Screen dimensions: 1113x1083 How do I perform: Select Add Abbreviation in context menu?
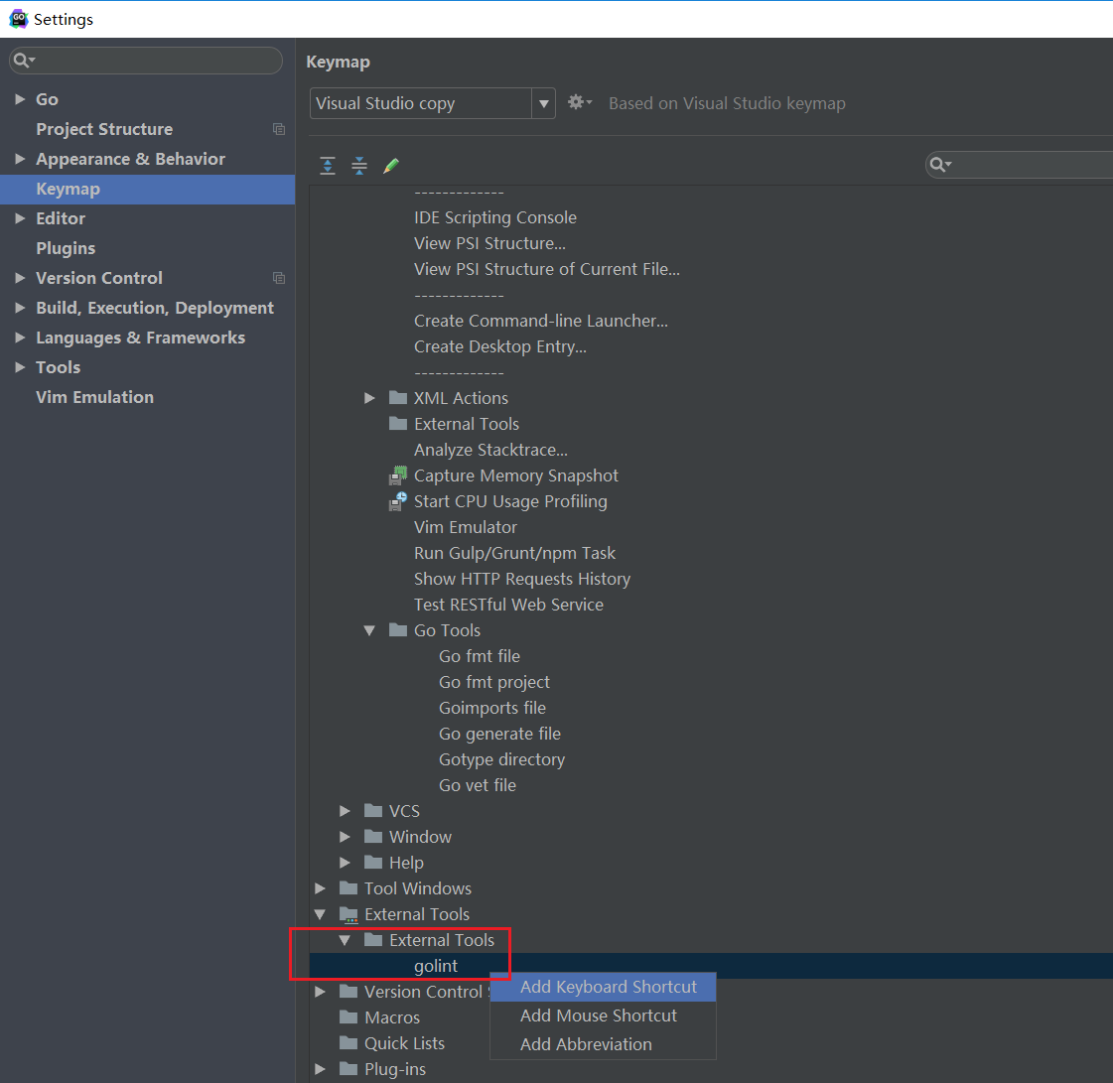point(586,1044)
